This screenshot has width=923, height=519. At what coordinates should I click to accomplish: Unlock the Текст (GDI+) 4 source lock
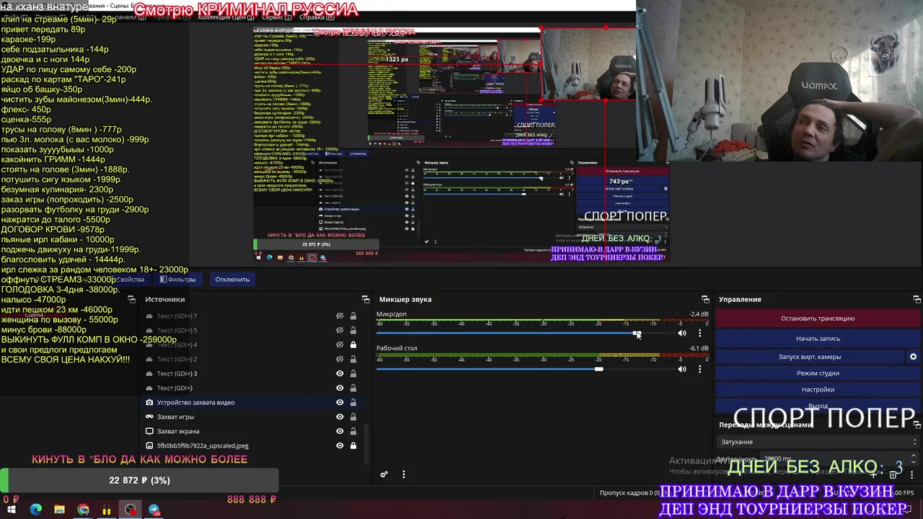[353, 345]
